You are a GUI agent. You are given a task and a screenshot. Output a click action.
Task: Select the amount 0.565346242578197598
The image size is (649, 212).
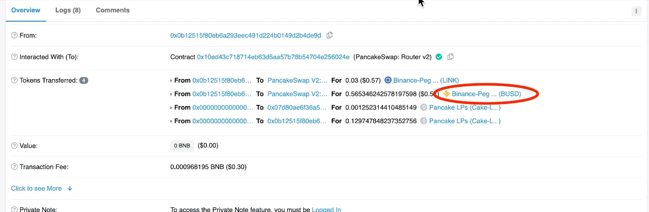[381, 94]
